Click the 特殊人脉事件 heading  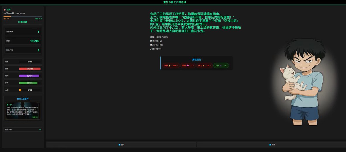coord(23,99)
